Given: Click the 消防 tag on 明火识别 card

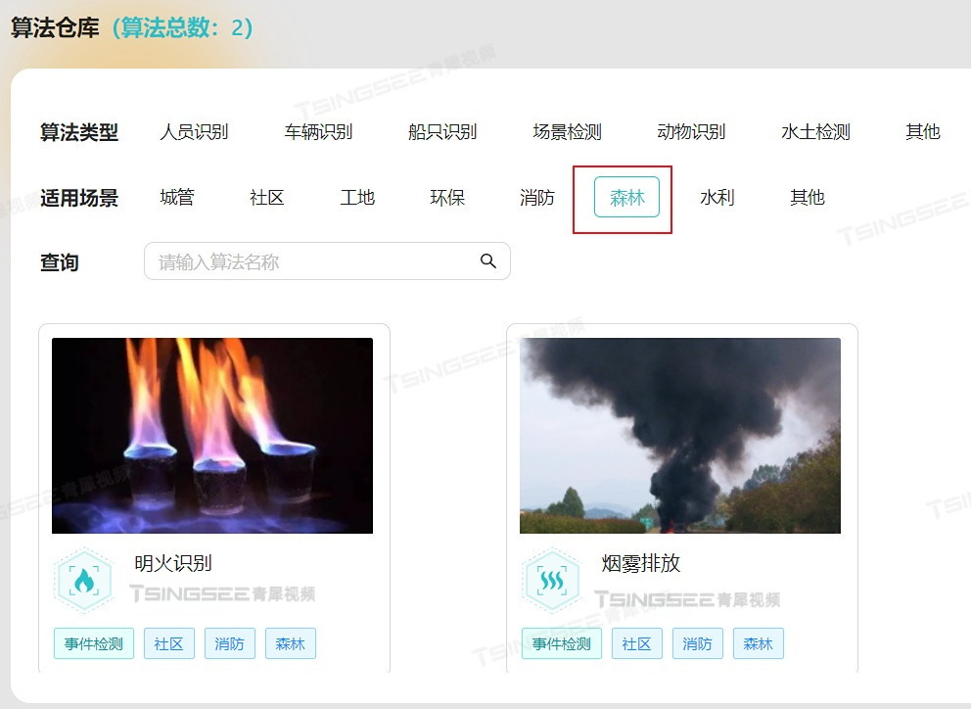Looking at the screenshot, I should pos(230,643).
